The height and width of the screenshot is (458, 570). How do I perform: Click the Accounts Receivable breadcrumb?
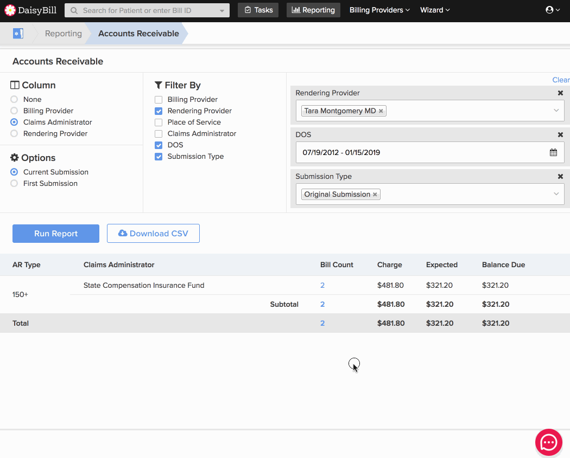click(138, 34)
